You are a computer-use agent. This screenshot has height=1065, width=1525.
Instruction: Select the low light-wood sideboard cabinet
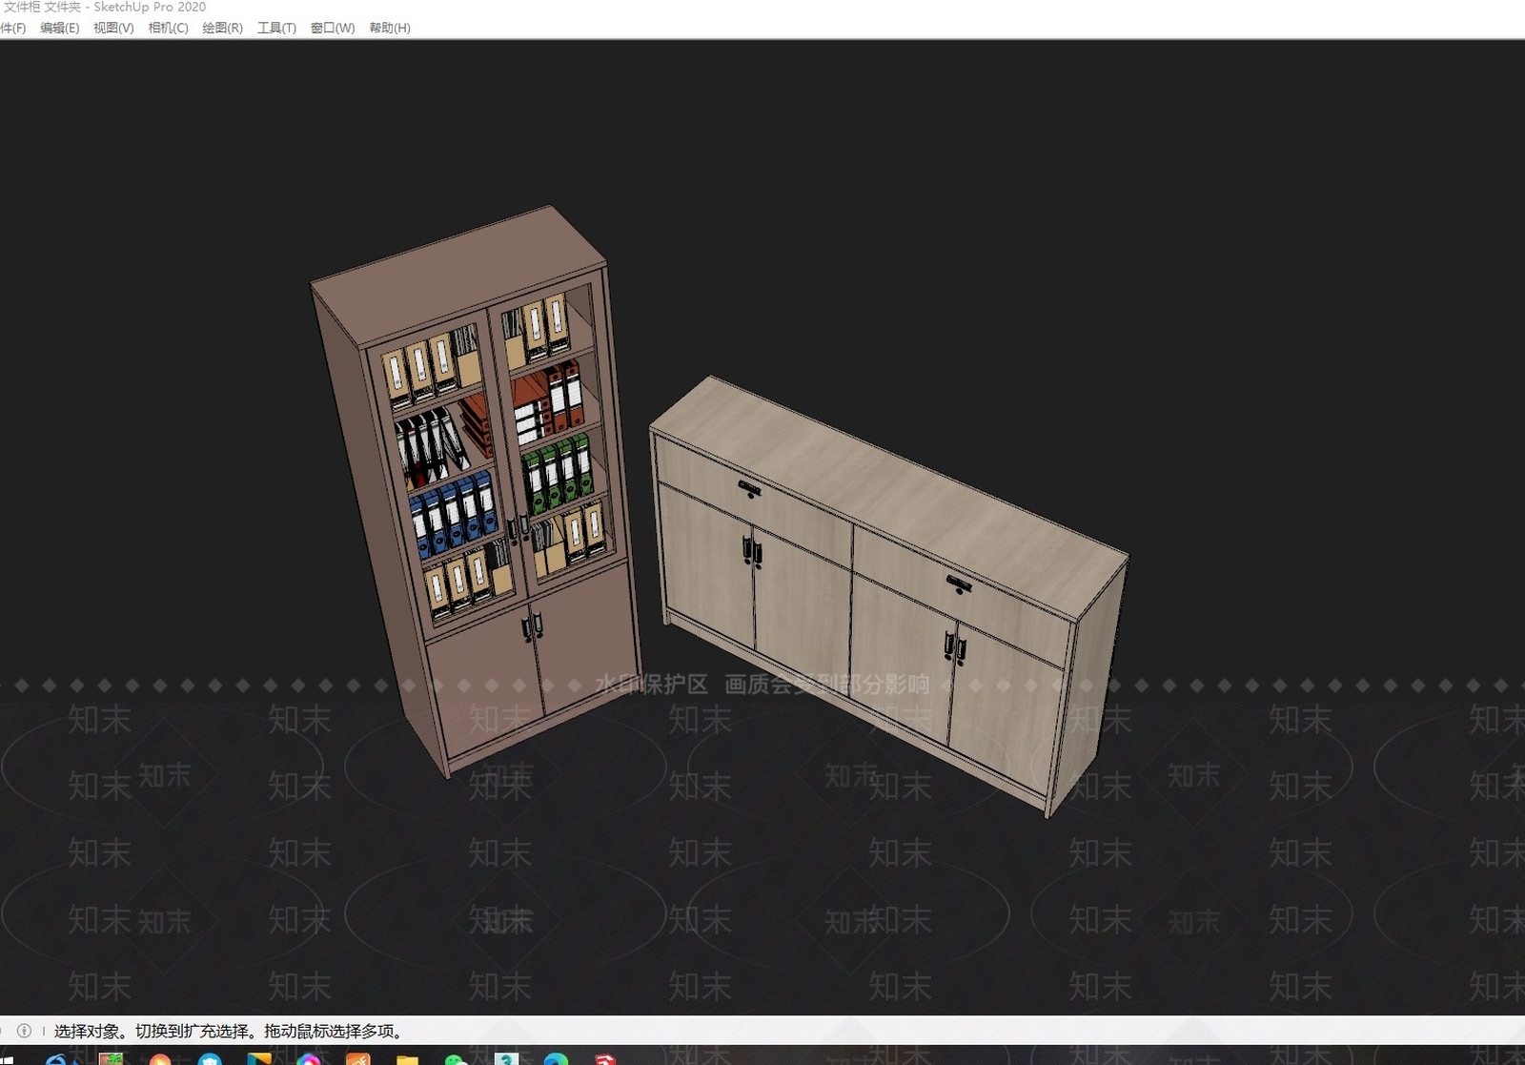[886, 591]
